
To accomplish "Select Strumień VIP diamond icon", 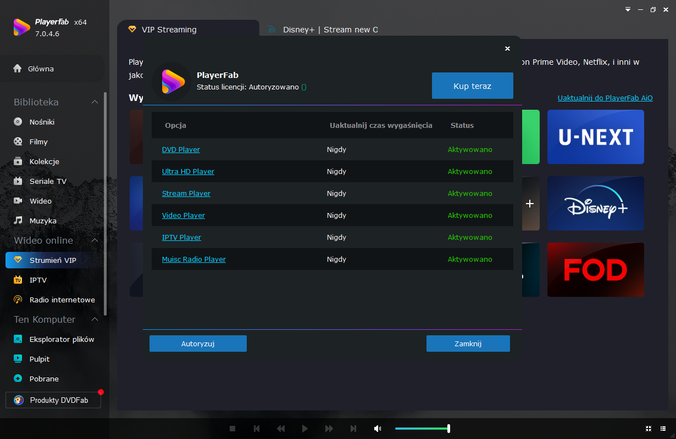I will (x=18, y=260).
